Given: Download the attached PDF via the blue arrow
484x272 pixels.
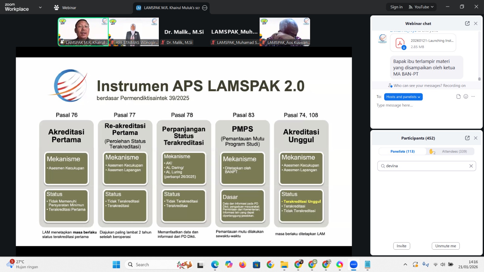Looking at the screenshot, I should tap(404, 47).
